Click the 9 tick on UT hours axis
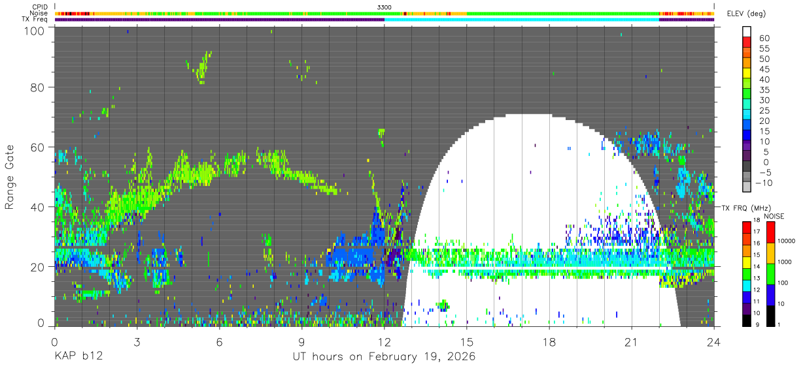The height and width of the screenshot is (370, 803). click(302, 341)
